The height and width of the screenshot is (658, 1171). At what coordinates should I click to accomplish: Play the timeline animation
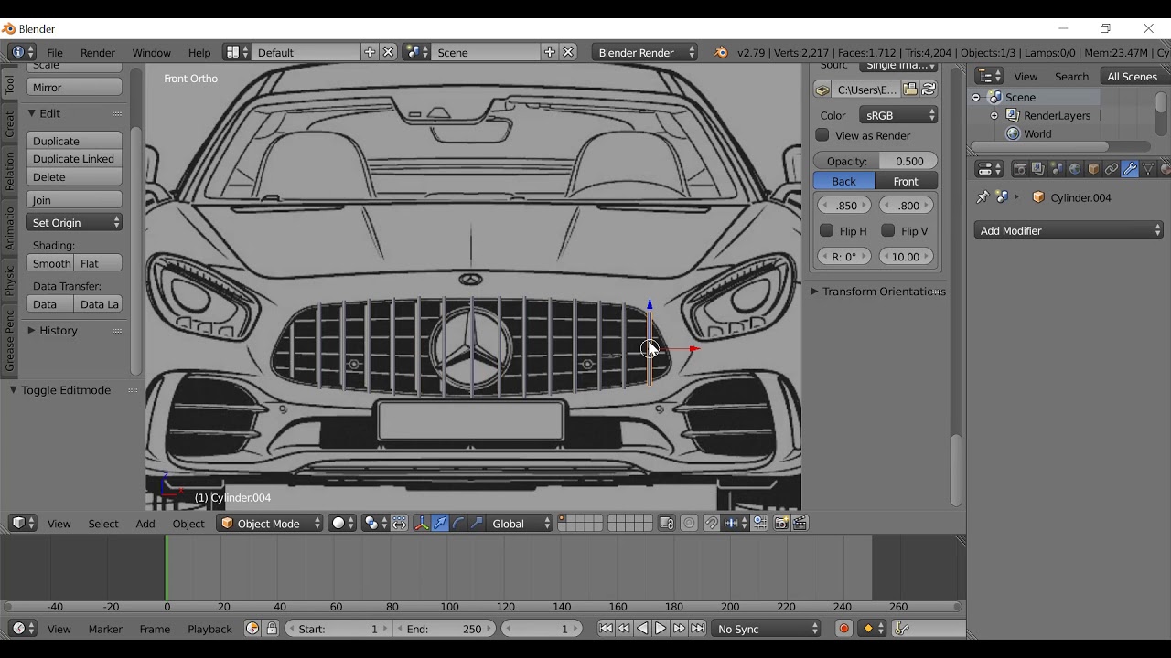click(661, 629)
